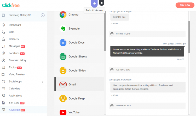
Task: Collapse the Tue Mar 12 2019 section
Action: click(x=112, y=70)
